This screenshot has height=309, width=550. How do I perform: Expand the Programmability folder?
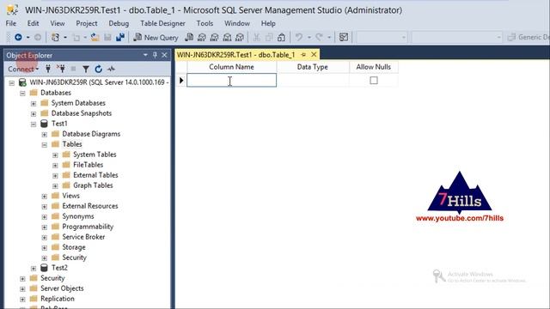pyautogui.click(x=44, y=227)
